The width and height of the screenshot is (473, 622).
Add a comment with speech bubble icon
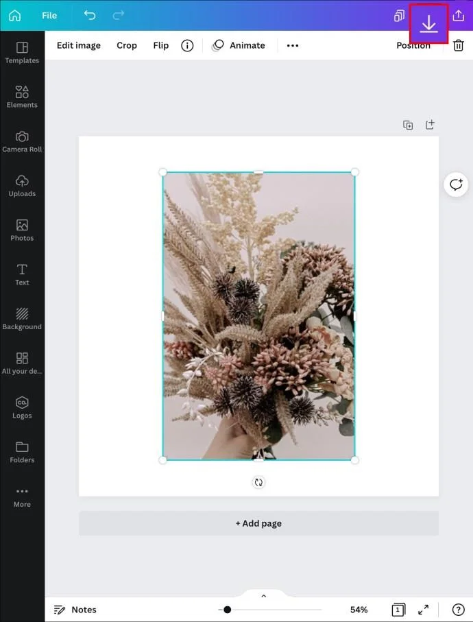click(x=456, y=184)
